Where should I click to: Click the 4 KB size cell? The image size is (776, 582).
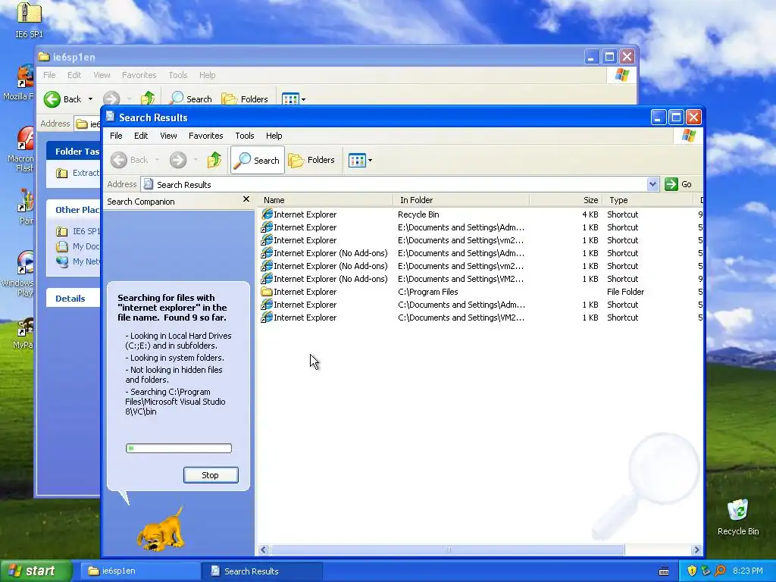(590, 214)
